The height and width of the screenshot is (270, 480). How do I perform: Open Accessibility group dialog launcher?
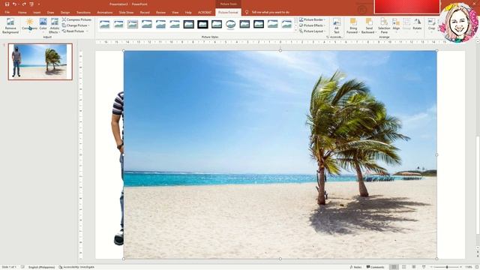[x=328, y=37]
